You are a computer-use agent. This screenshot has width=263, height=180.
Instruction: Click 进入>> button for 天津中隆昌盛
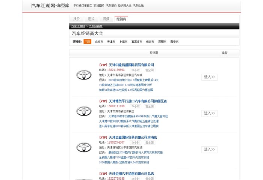click(209, 77)
